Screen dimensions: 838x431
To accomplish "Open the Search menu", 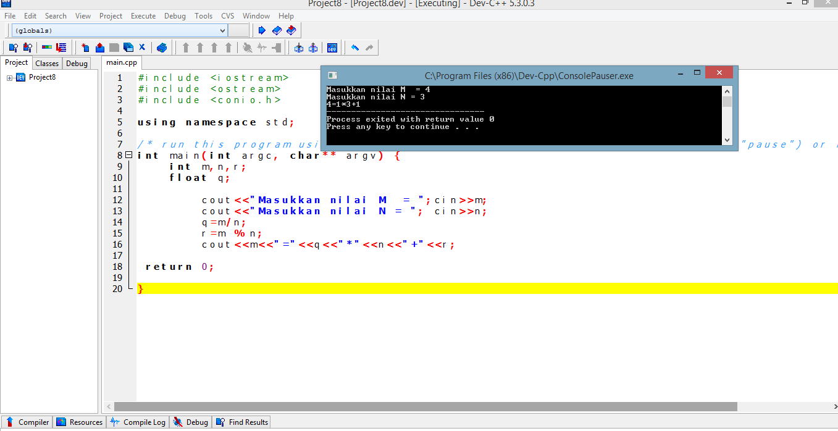I will tap(56, 16).
